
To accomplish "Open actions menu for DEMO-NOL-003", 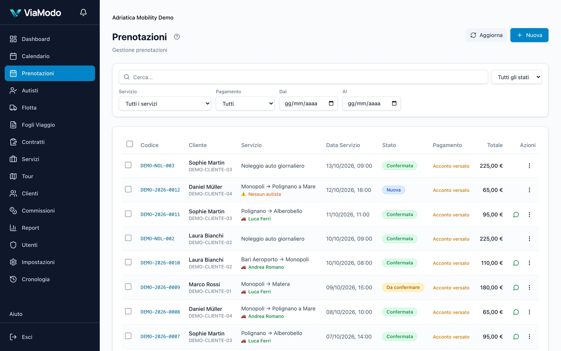I will pos(529,166).
